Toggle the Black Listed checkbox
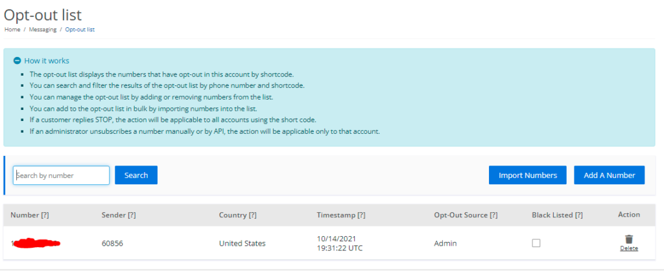 pyautogui.click(x=536, y=243)
